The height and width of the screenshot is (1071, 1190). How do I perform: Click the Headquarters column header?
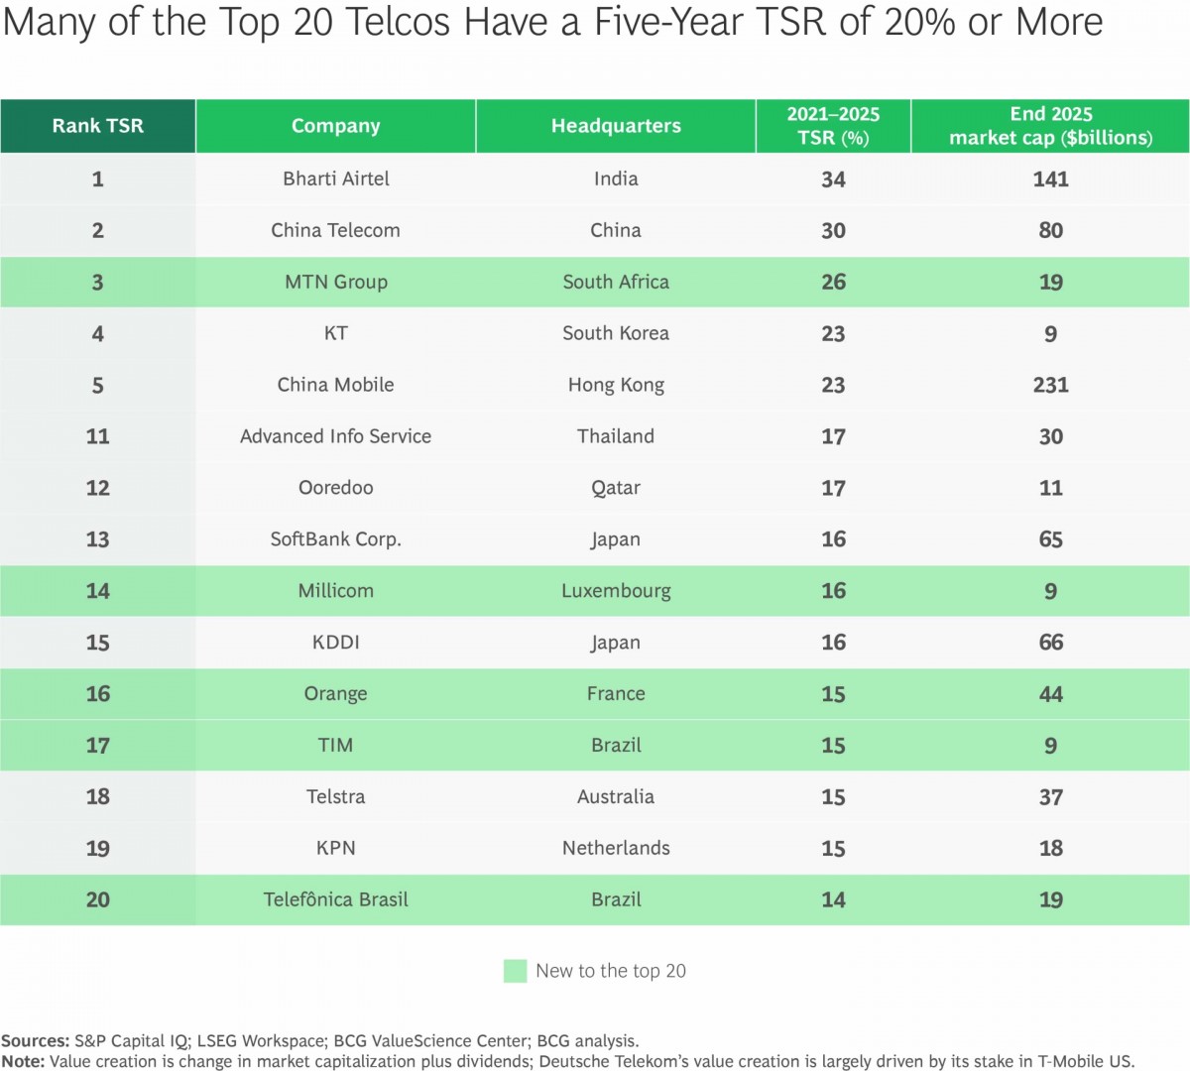coord(616,126)
